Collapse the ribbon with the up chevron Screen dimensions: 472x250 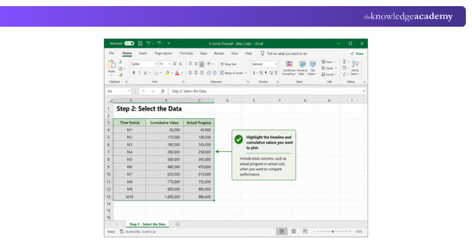pos(364,82)
